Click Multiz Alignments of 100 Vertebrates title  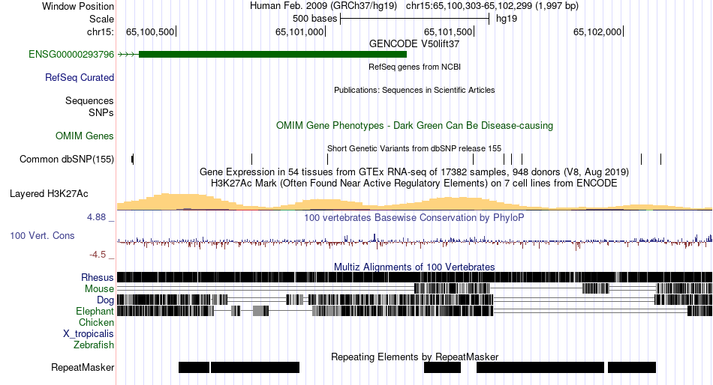point(414,267)
